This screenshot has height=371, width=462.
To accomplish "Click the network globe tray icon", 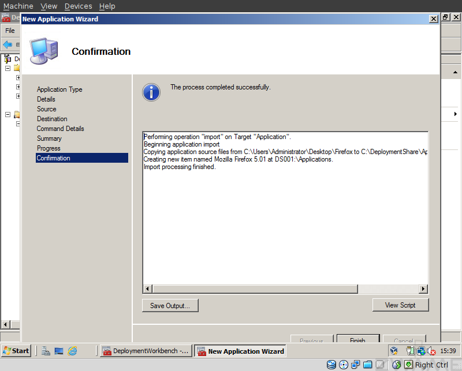I will 421,351.
